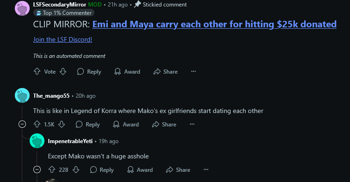Screen dimensions: 350x182
Task: Open The_mango55's avatar icon
Action: (22, 95)
